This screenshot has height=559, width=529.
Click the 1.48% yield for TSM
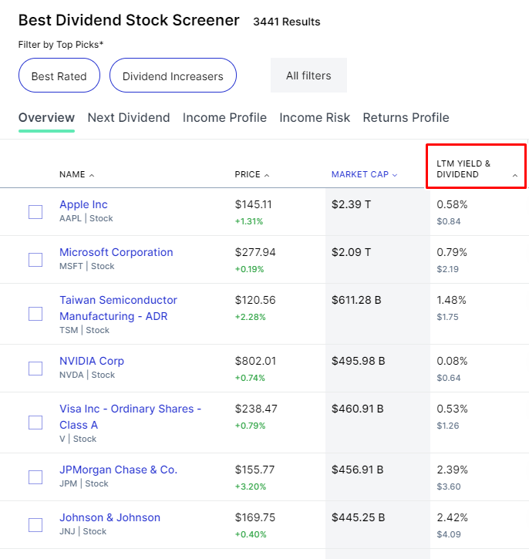[x=451, y=300]
